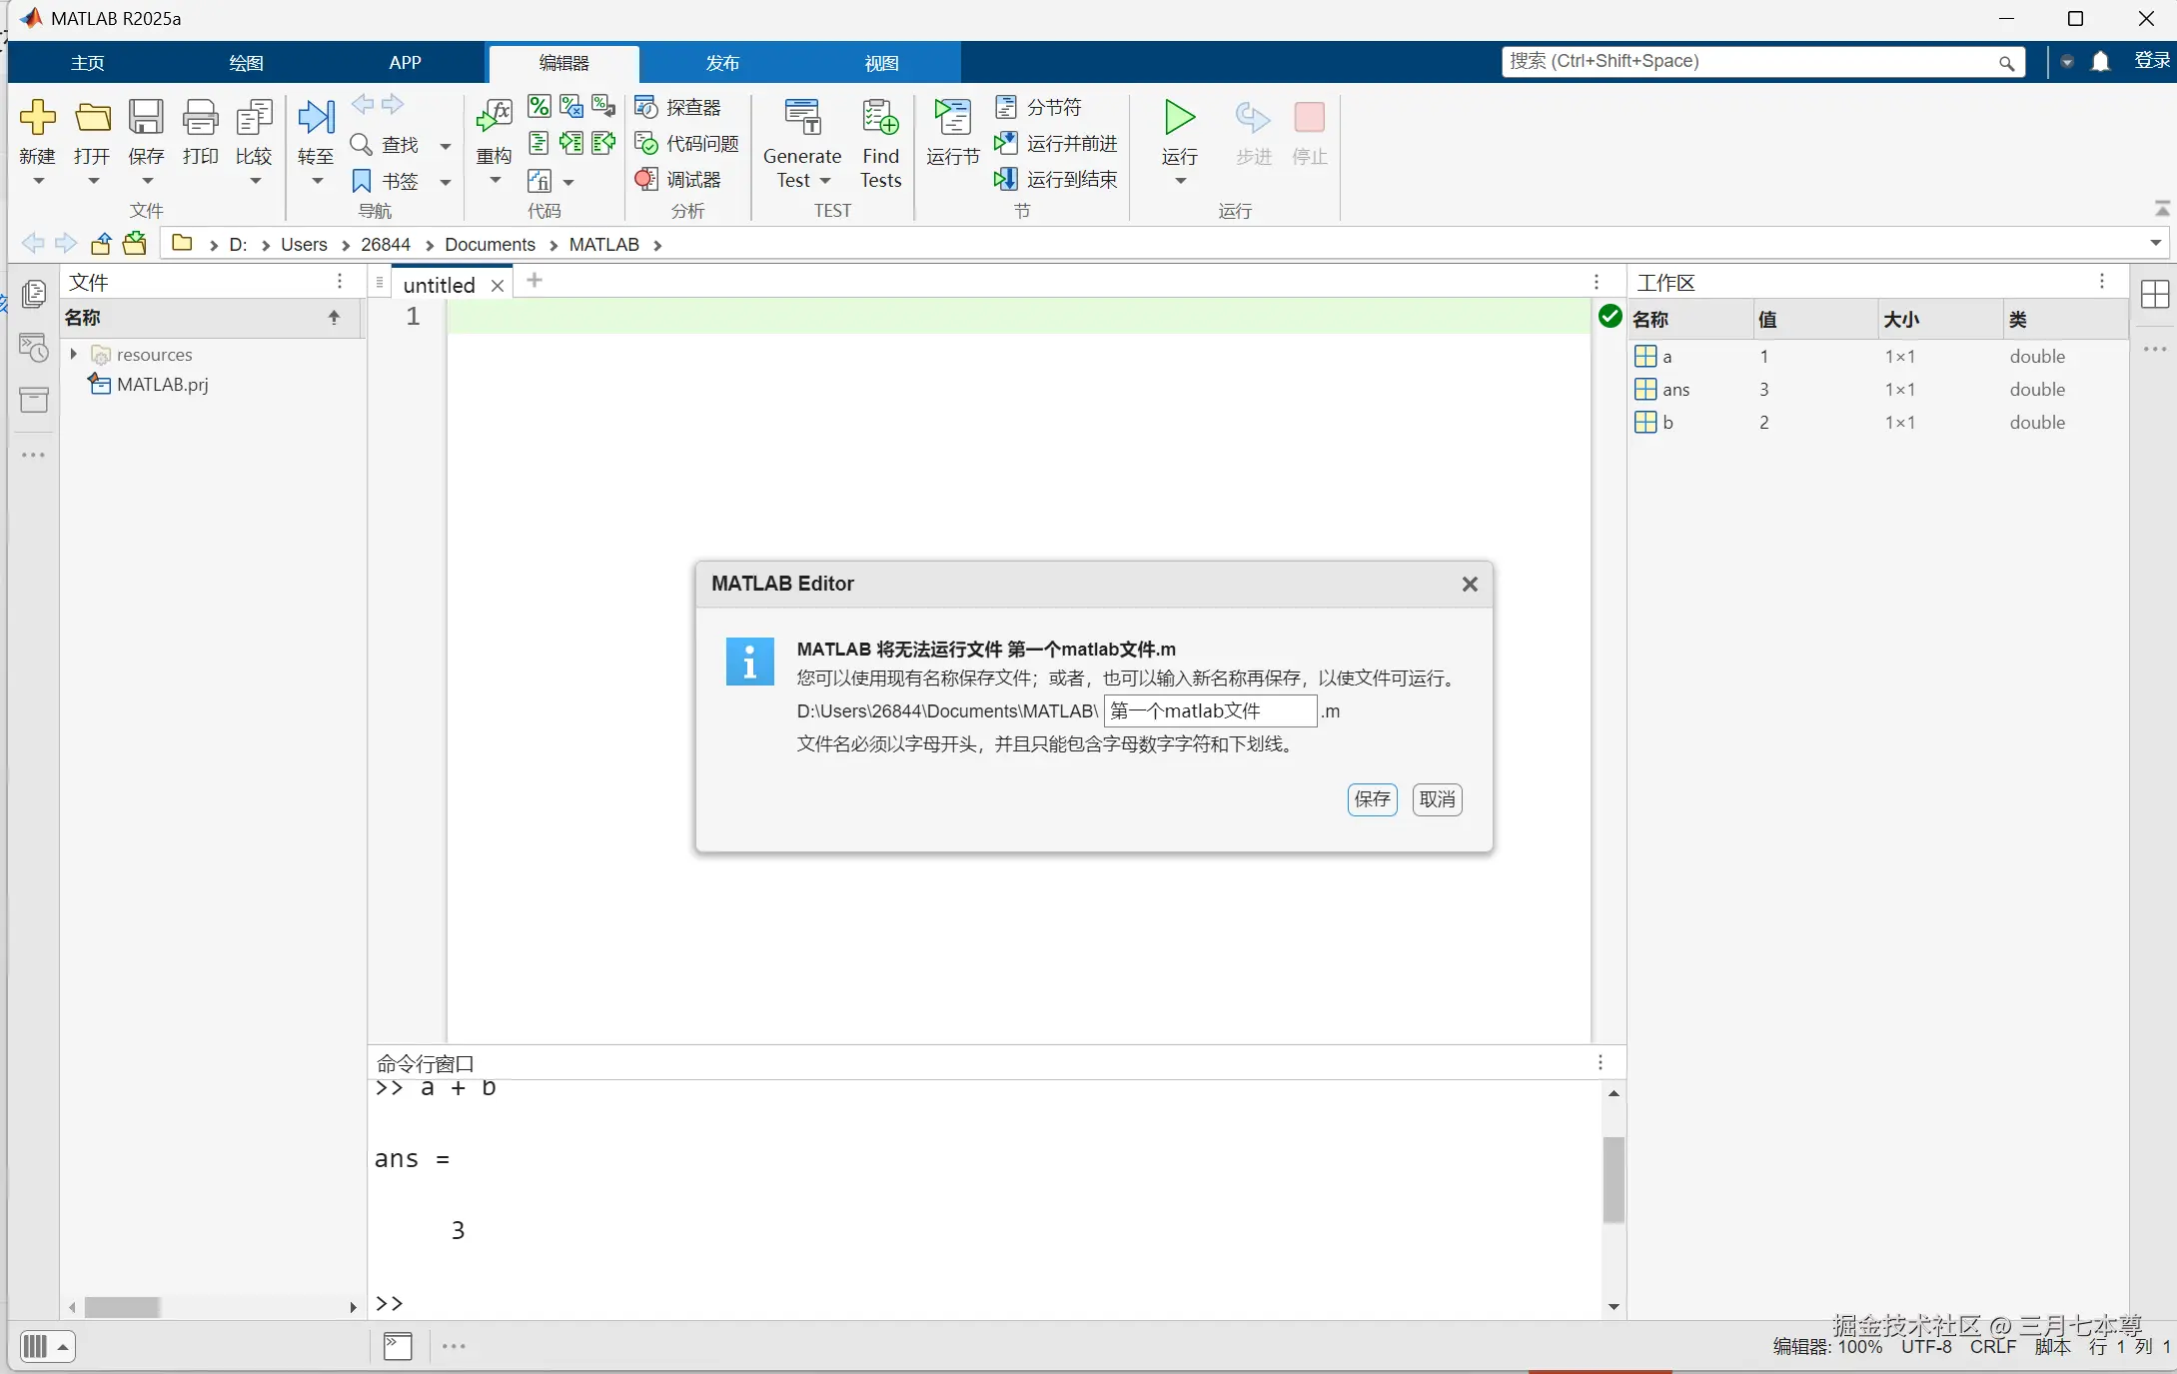Toggle the sidebar panel at bottom left

[x=35, y=1346]
